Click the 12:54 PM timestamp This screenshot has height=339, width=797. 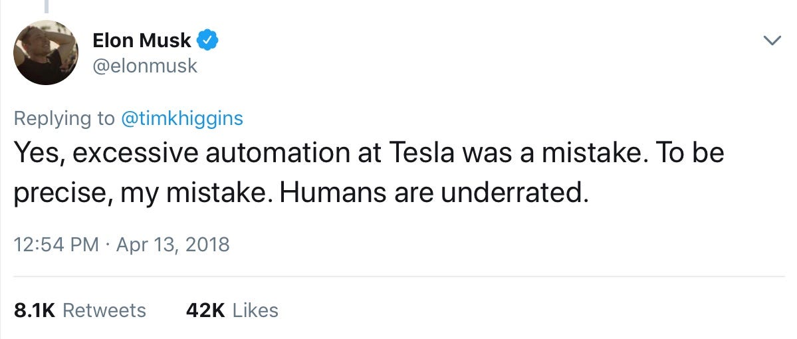coord(57,245)
